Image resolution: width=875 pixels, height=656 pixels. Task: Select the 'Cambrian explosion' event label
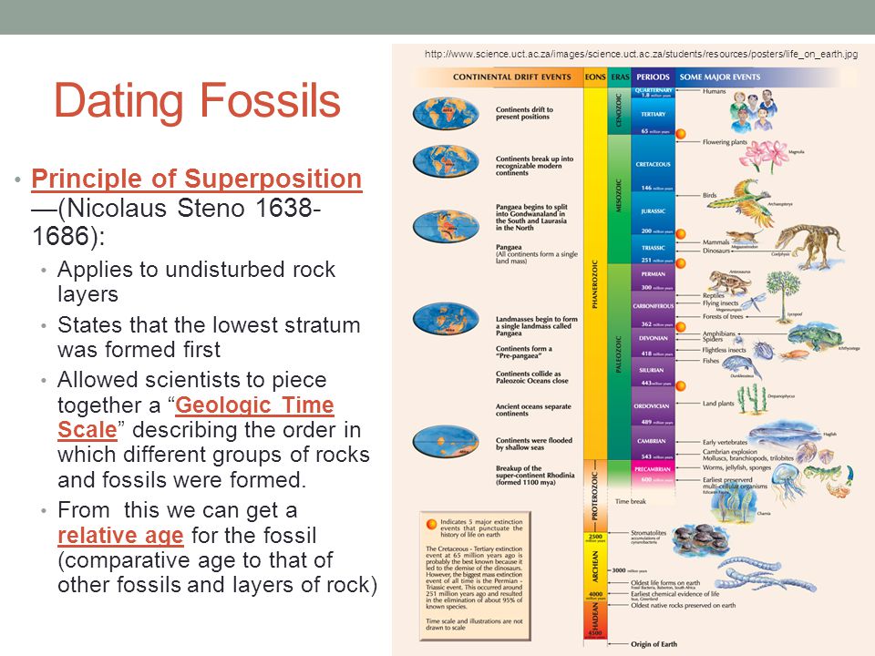point(730,451)
